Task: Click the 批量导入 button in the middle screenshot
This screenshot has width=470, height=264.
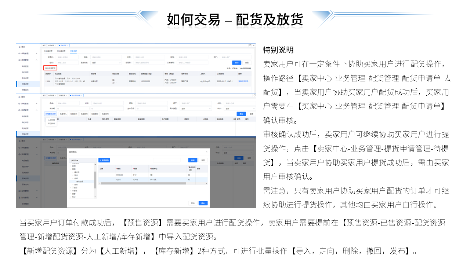Action: tap(63, 114)
